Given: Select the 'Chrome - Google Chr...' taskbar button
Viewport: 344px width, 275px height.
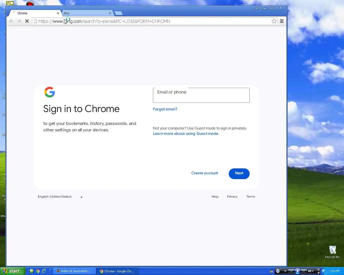Looking at the screenshot, I should click(x=118, y=271).
